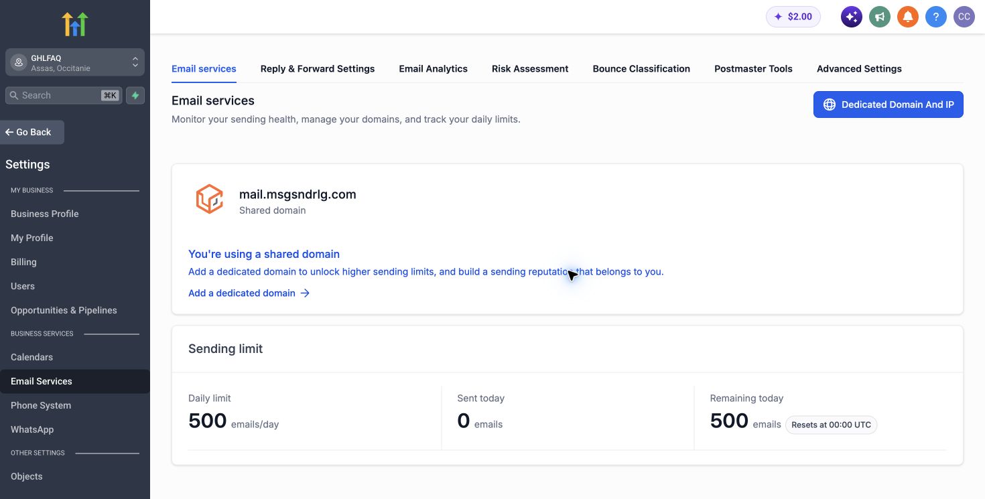Open notifications bell icon
The image size is (985, 499).
(x=908, y=17)
